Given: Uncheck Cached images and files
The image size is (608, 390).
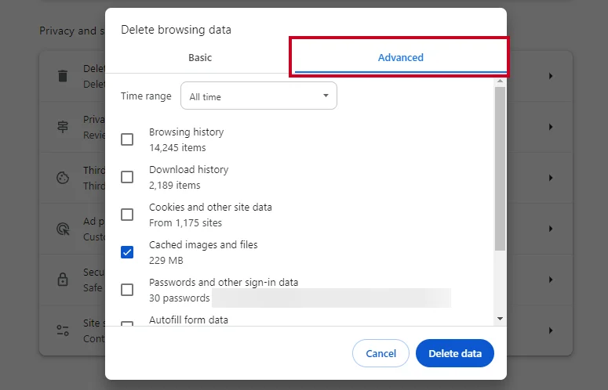Looking at the screenshot, I should 127,252.
